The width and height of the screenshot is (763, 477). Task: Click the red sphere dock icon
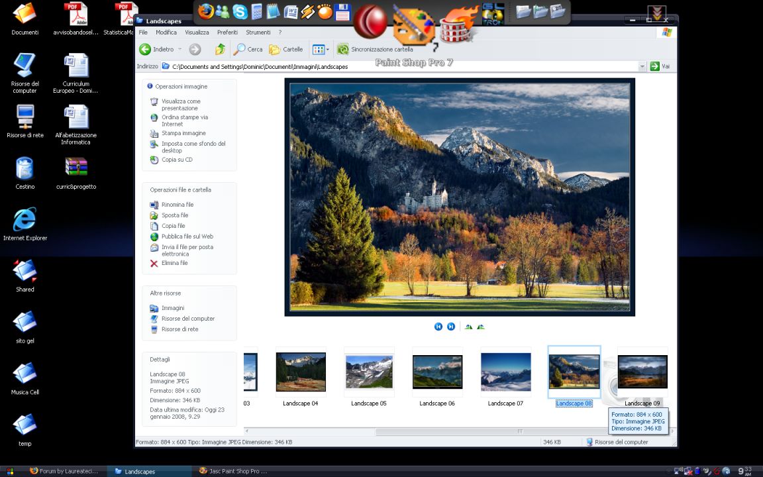tap(370, 21)
